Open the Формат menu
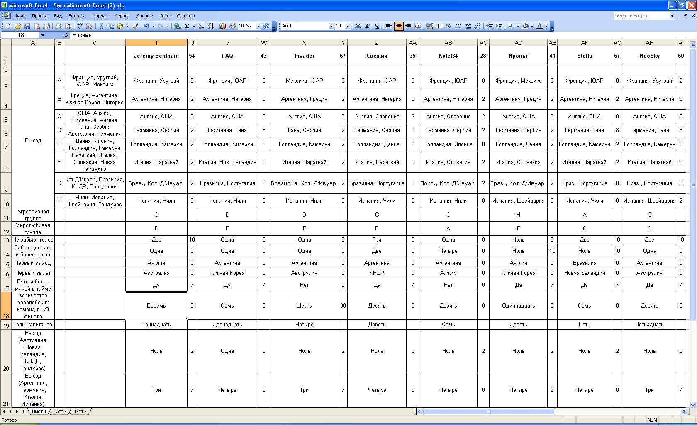Image resolution: width=697 pixels, height=425 pixels. 100,16
